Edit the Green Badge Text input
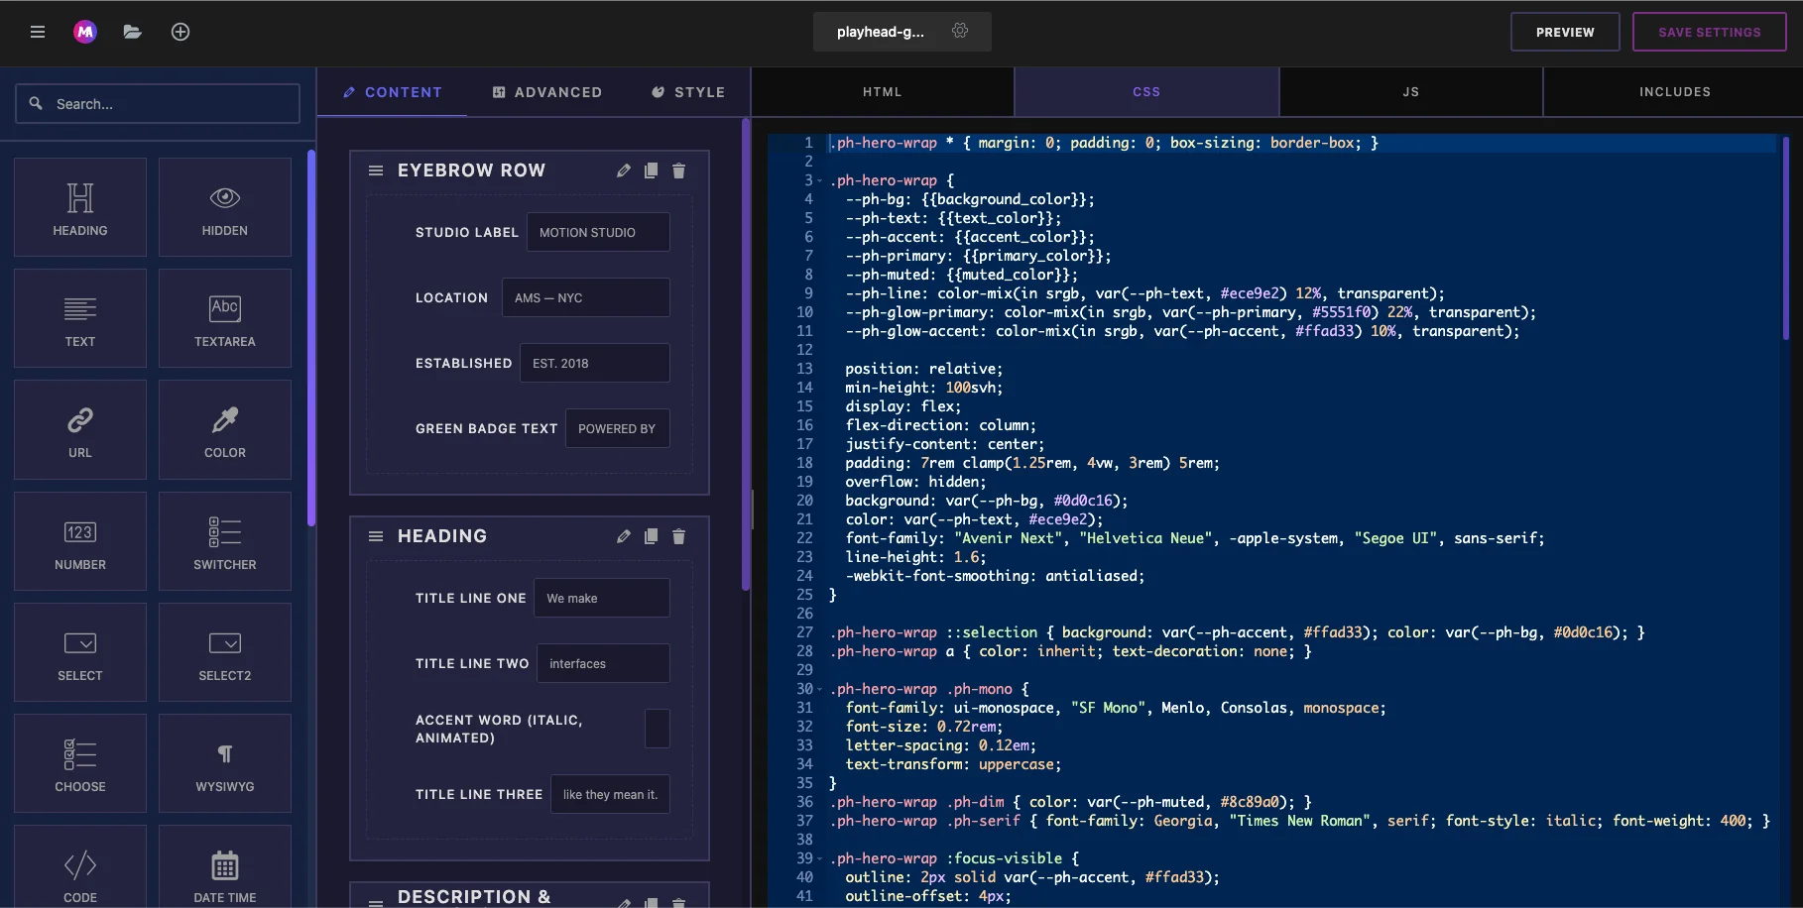 coord(618,428)
